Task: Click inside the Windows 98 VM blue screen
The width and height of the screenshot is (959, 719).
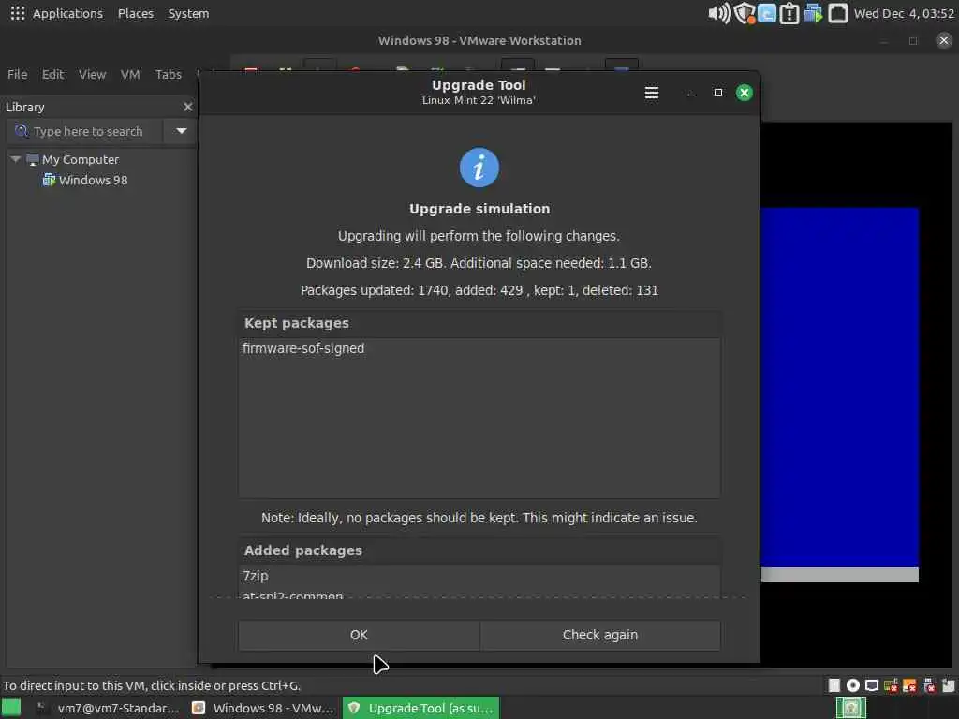Action: [x=839, y=385]
